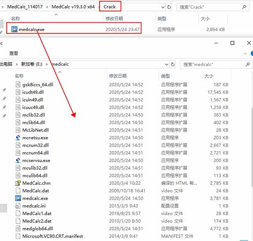Click the 2,894 KB size in Crack window
Screen dimensions: 253x241
(x=215, y=29)
